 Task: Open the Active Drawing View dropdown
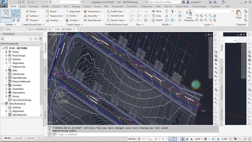(x=22, y=44)
